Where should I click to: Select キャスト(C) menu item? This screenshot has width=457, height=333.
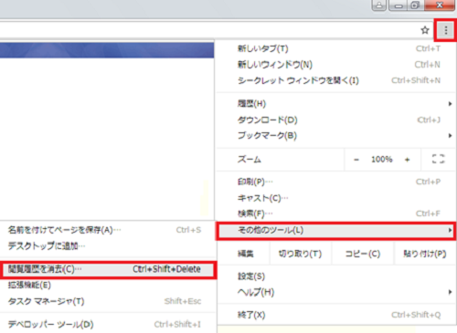[335, 198]
